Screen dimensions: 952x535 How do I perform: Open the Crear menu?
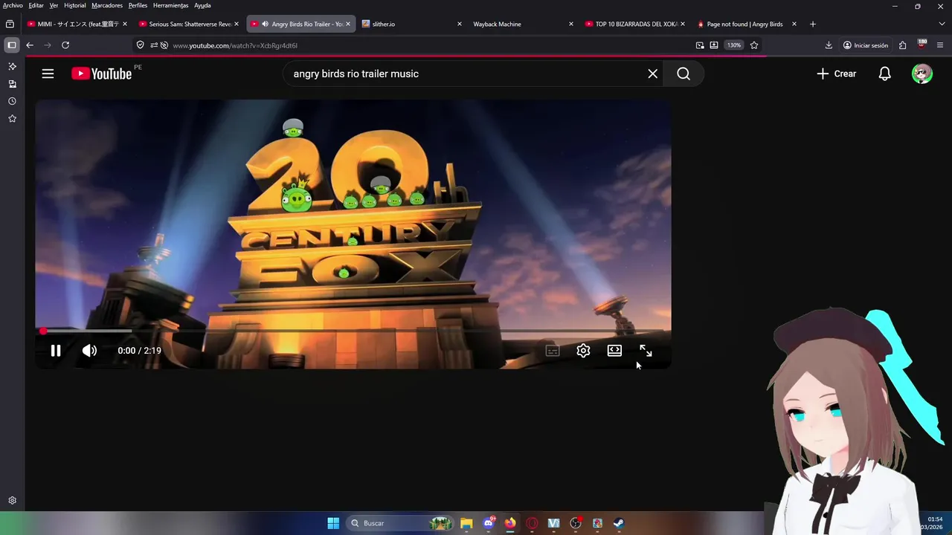pyautogui.click(x=836, y=74)
